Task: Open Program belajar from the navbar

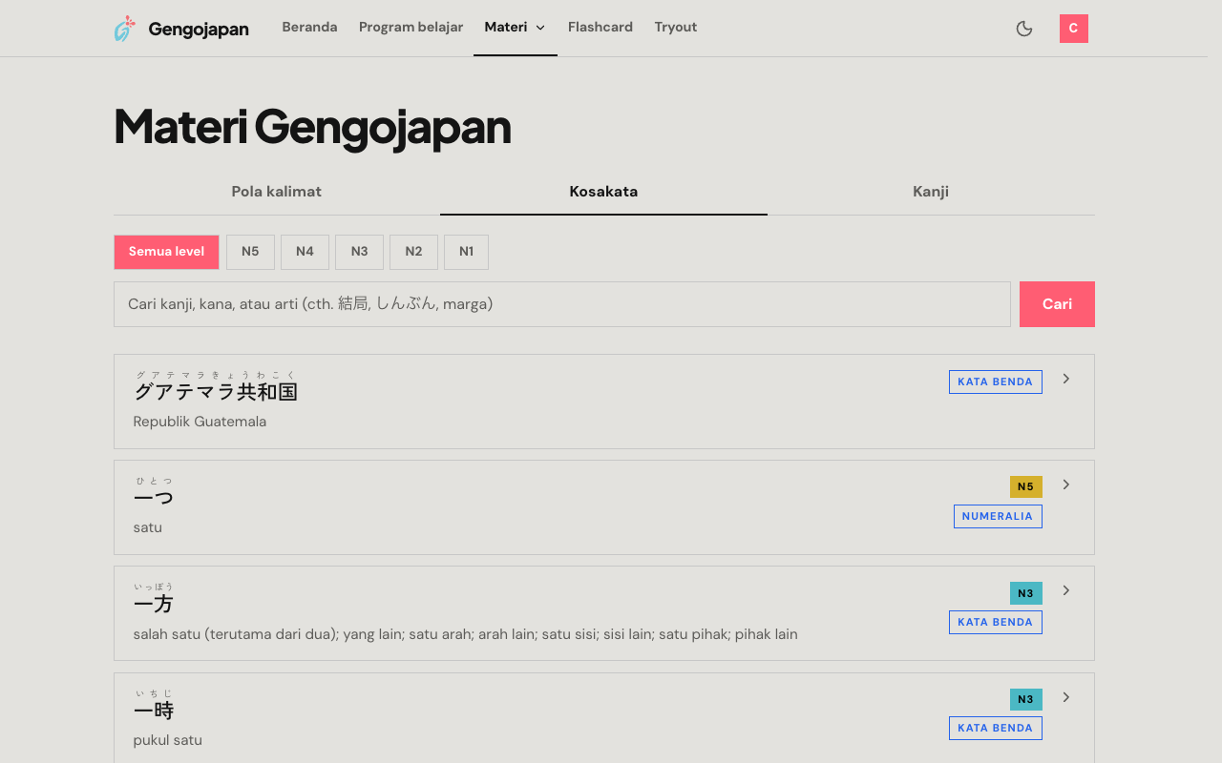Action: 411,28
